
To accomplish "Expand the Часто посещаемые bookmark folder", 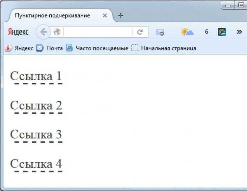I will 97,48.
